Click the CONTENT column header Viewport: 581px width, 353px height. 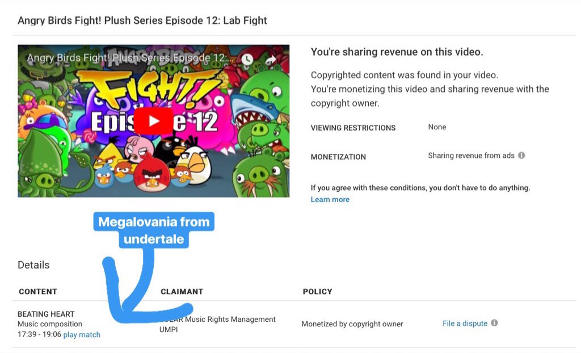coord(38,292)
